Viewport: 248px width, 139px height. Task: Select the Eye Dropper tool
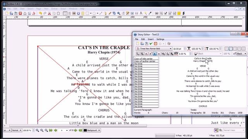click(150, 14)
